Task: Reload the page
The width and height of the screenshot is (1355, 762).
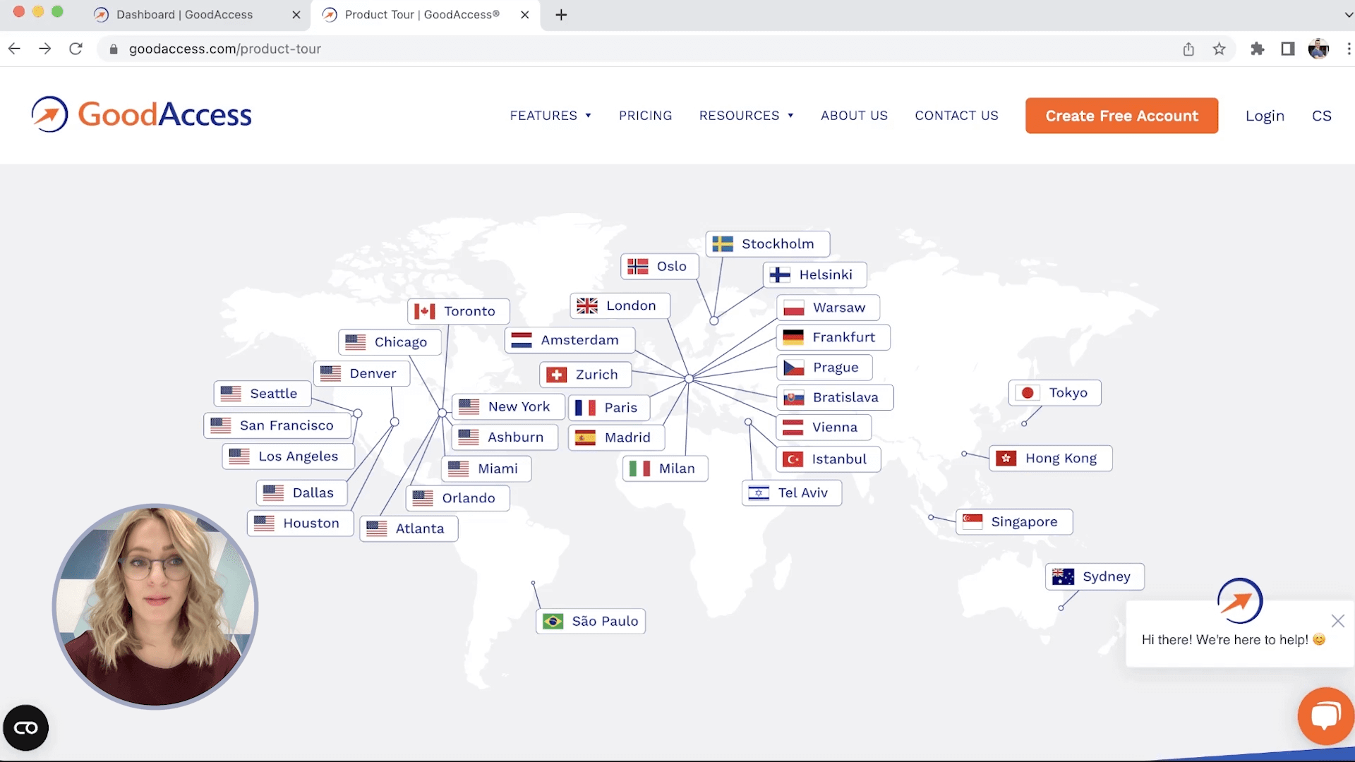Action: pos(76,49)
